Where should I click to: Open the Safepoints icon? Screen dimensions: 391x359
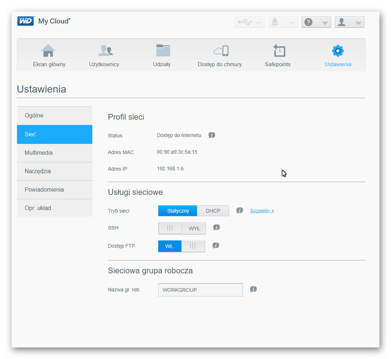pyautogui.click(x=279, y=51)
